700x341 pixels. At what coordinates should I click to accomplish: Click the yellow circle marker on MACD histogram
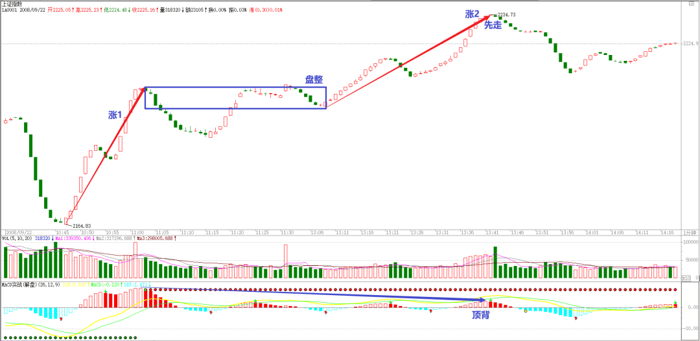tap(525, 312)
